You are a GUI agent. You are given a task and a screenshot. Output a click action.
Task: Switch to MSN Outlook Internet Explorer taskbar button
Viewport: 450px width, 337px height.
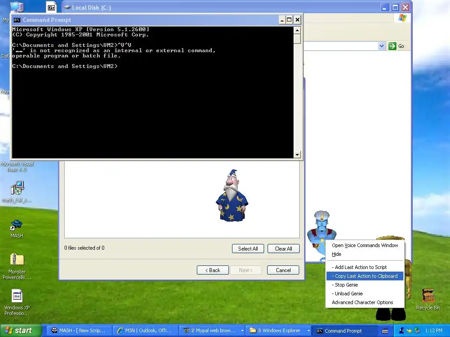click(x=145, y=331)
